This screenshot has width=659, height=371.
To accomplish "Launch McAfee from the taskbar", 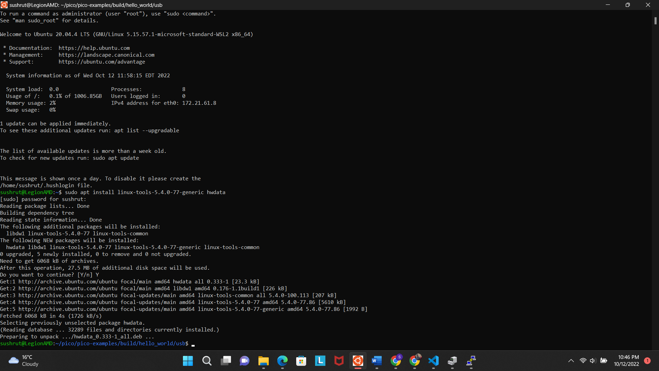I will point(339,361).
